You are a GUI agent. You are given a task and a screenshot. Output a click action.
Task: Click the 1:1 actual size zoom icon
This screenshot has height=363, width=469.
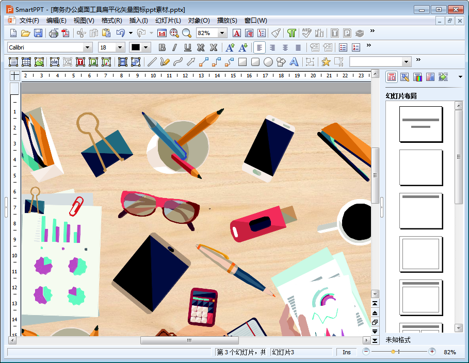click(x=162, y=33)
